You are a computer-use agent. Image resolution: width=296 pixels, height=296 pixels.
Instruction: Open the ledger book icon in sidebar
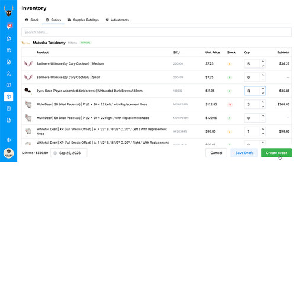point(9,108)
